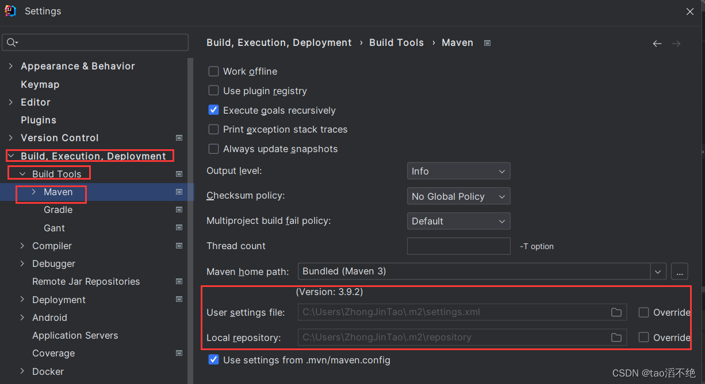Uncheck Use settings from .mvn/maven.config
The width and height of the screenshot is (705, 384).
point(213,360)
